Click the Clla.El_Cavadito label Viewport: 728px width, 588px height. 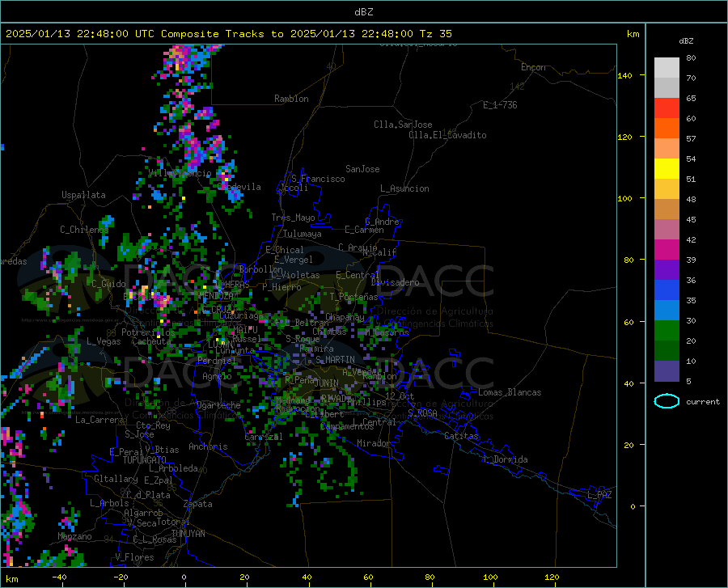point(447,135)
